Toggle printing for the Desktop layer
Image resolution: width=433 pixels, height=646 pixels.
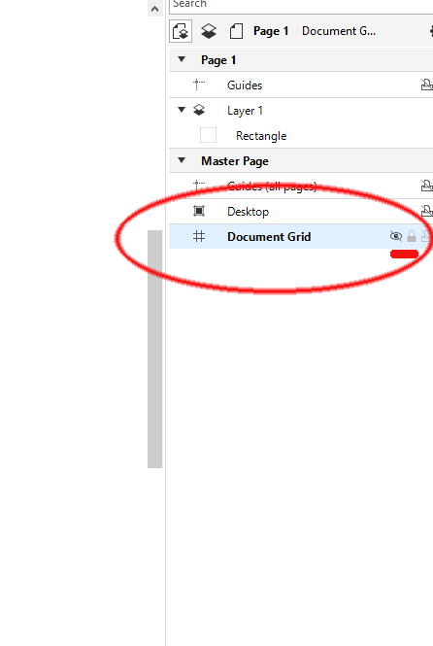[426, 211]
